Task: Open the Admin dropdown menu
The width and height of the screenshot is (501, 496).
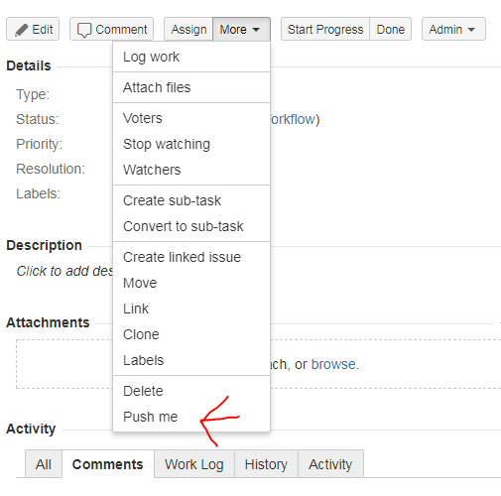Action: [x=453, y=30]
